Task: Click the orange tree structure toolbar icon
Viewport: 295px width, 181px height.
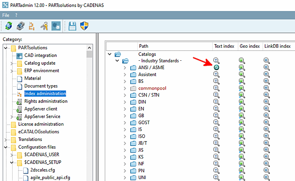Action: point(31,26)
